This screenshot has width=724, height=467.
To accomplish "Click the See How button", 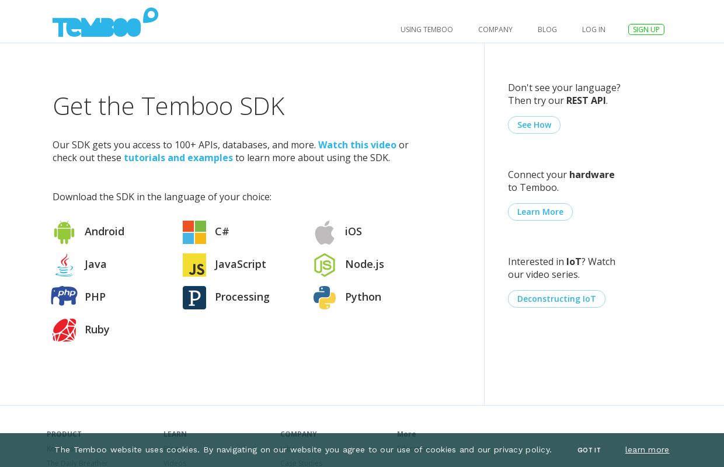I will [534, 125].
